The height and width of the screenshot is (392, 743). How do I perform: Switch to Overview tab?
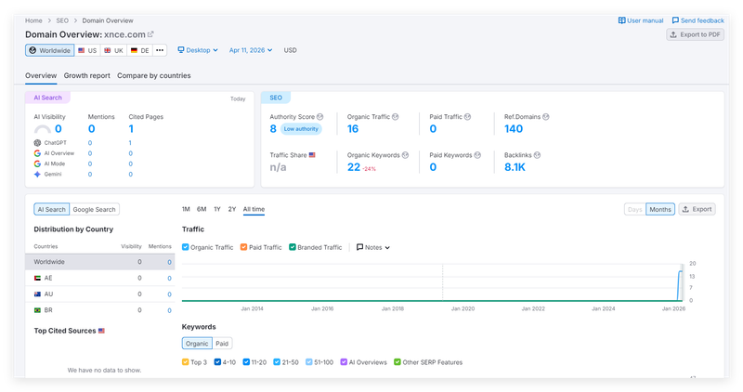click(x=41, y=75)
